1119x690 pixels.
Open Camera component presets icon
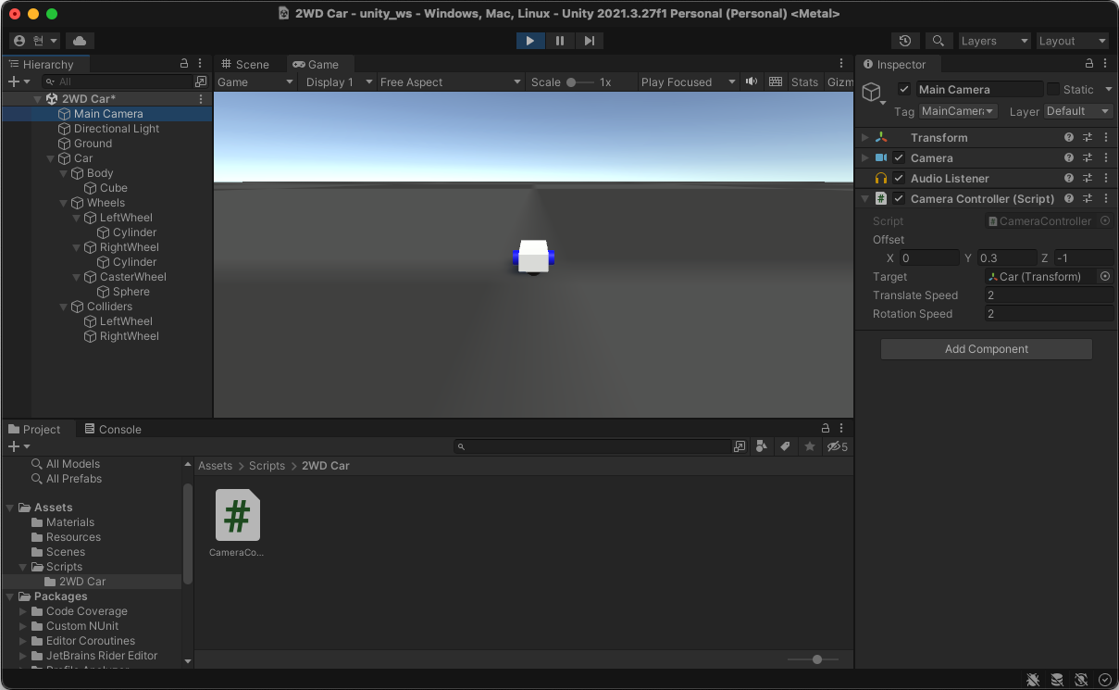click(x=1088, y=157)
